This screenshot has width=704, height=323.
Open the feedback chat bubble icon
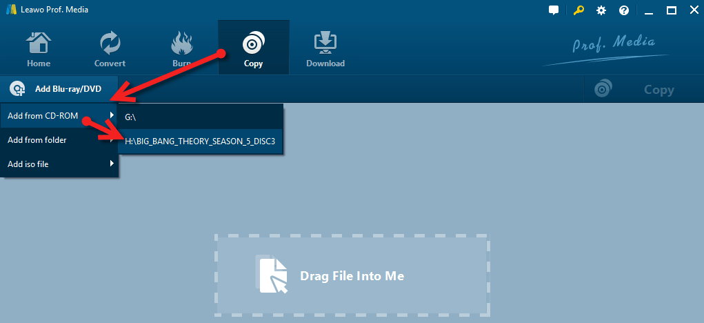click(x=554, y=10)
